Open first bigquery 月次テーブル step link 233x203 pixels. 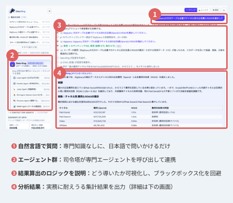click(105, 33)
